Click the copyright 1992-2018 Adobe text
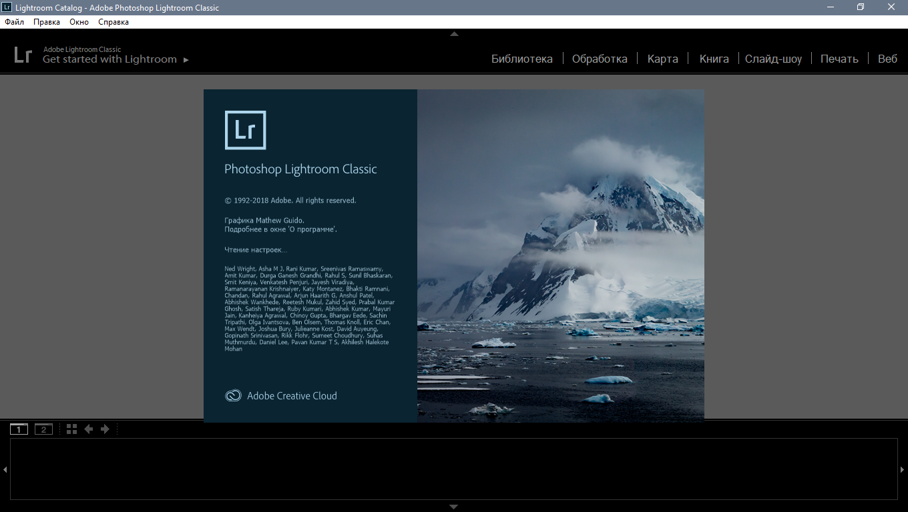 pos(290,200)
